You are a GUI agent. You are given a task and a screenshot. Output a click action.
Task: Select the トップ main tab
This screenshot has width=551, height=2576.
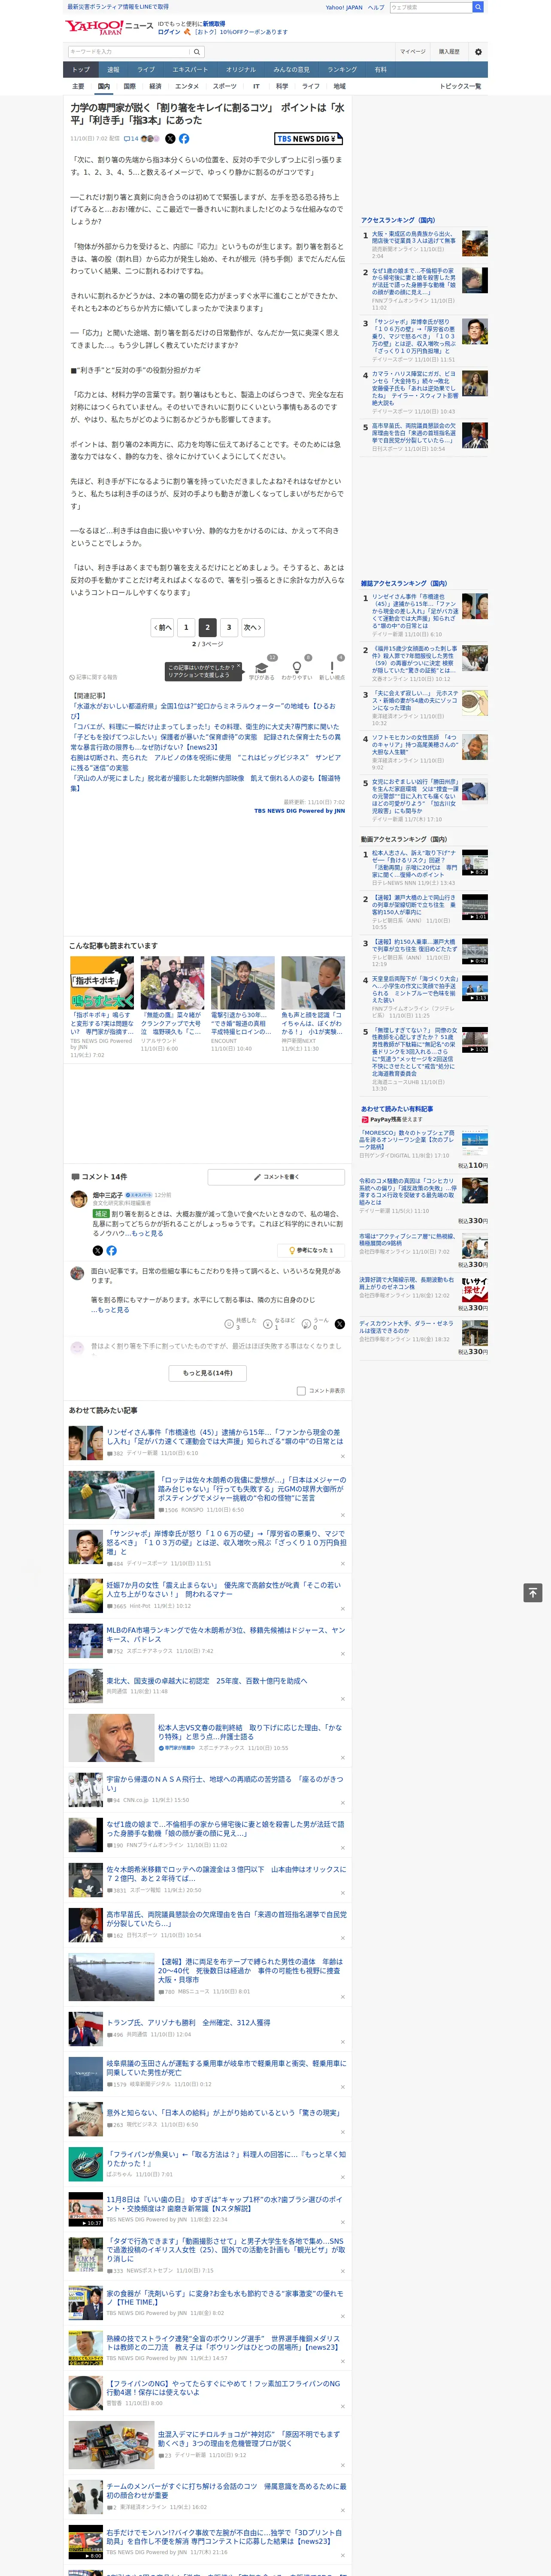coord(81,70)
